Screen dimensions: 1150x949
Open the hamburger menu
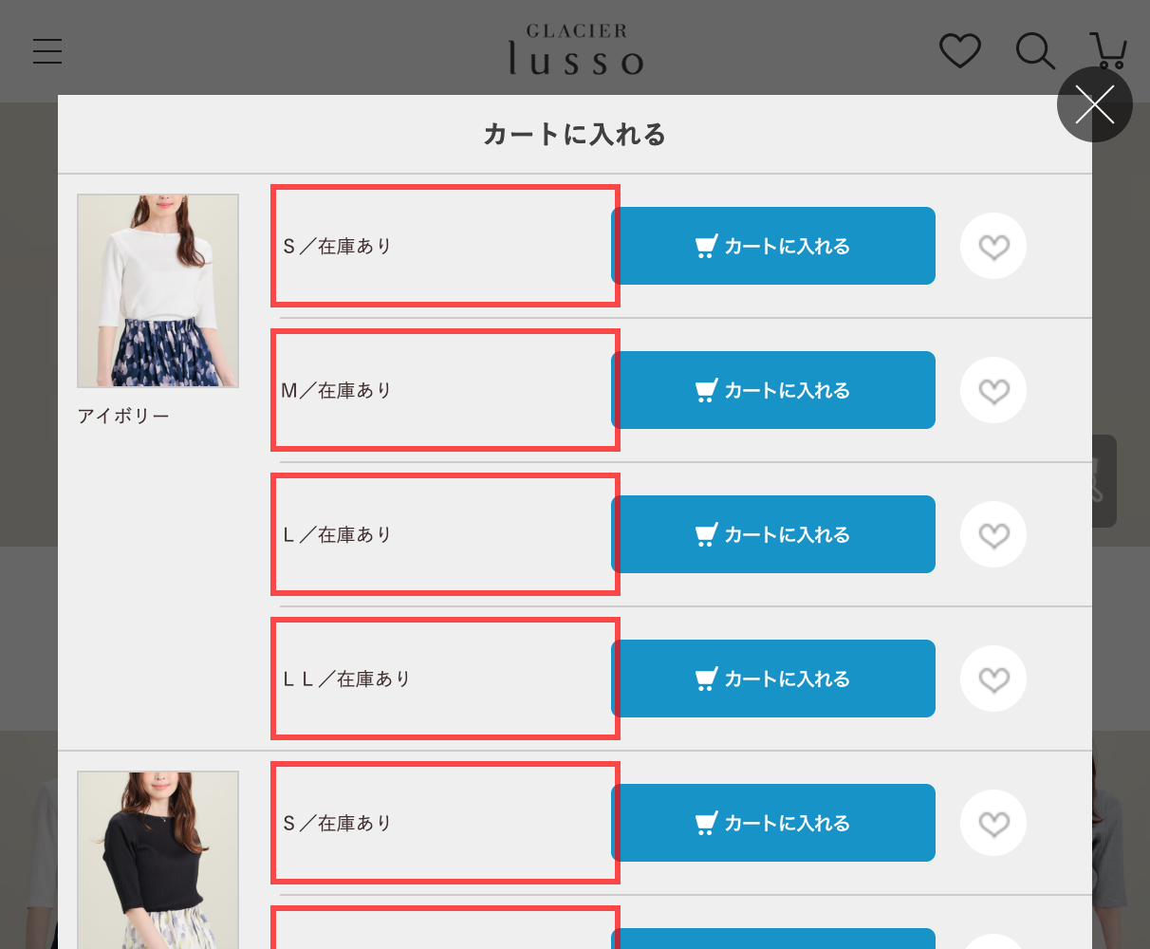click(x=47, y=50)
